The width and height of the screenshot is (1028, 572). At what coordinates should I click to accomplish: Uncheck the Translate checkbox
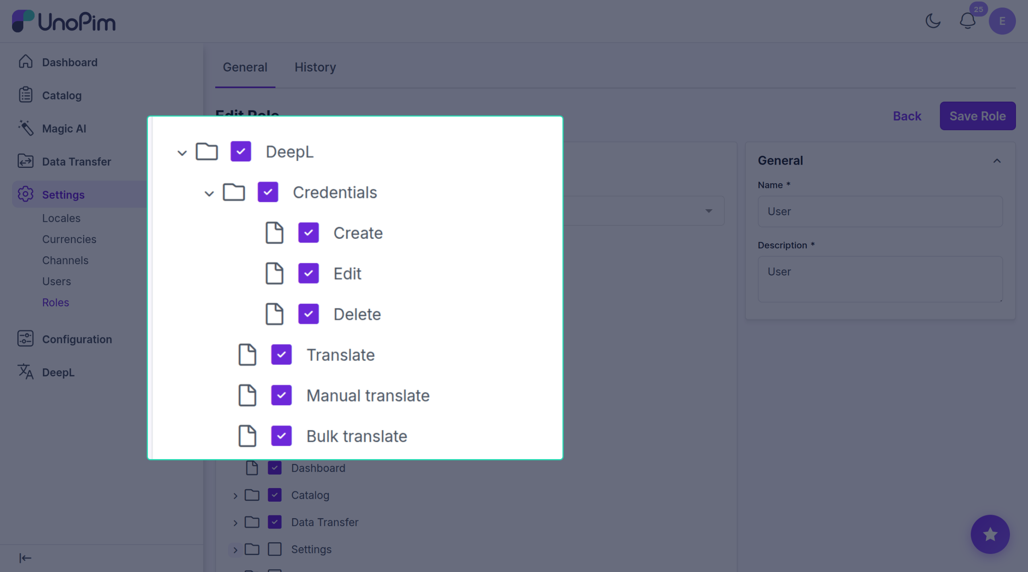point(281,354)
